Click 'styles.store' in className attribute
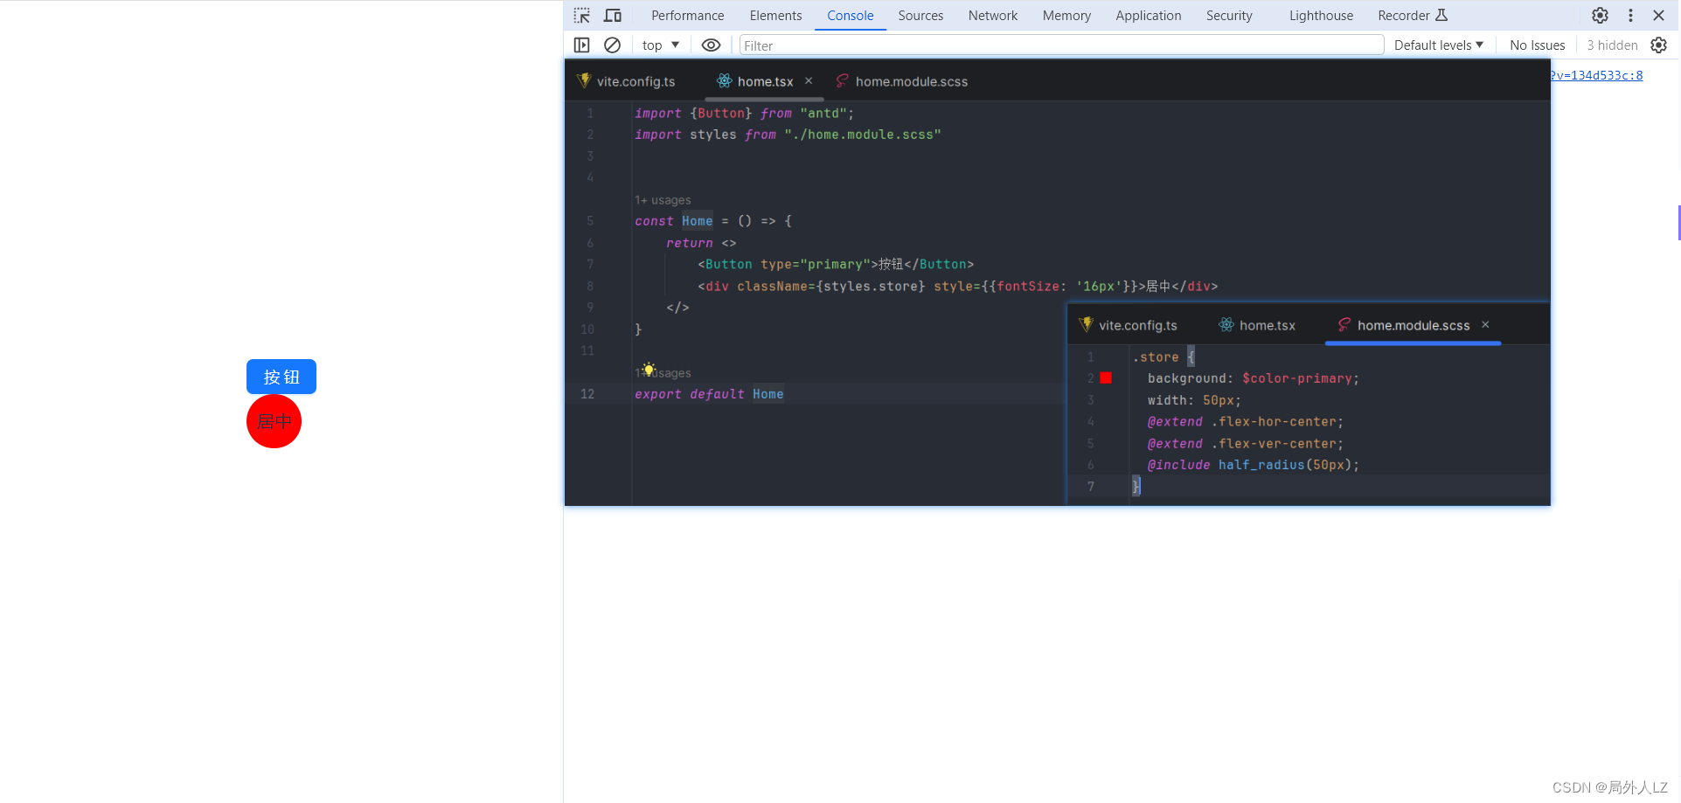The width and height of the screenshot is (1681, 803). (870, 286)
